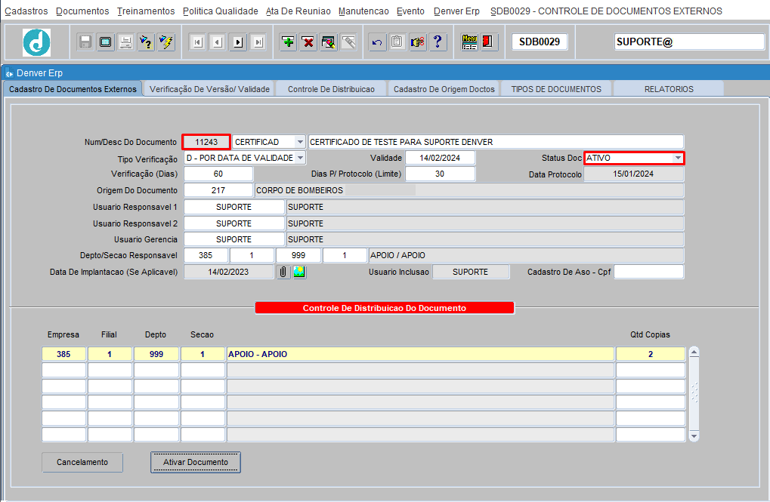Click the Usuario Responsavel 1 field
The image size is (770, 502).
tap(233, 207)
